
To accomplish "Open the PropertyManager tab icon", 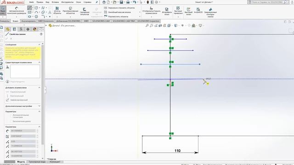I will (x=14, y=29).
